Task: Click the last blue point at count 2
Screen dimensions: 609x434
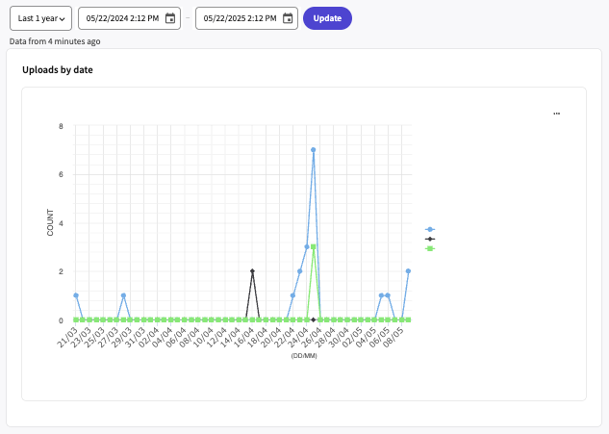Action: tap(409, 271)
